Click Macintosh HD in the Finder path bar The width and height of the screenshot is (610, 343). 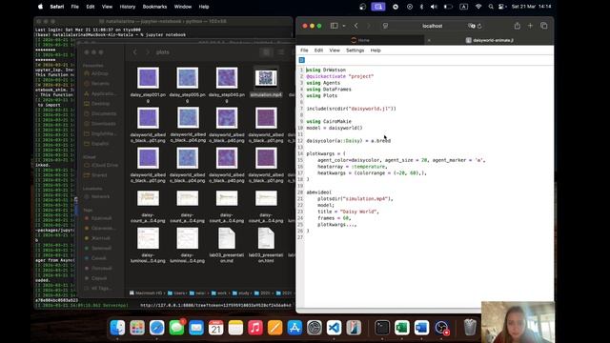click(146, 293)
